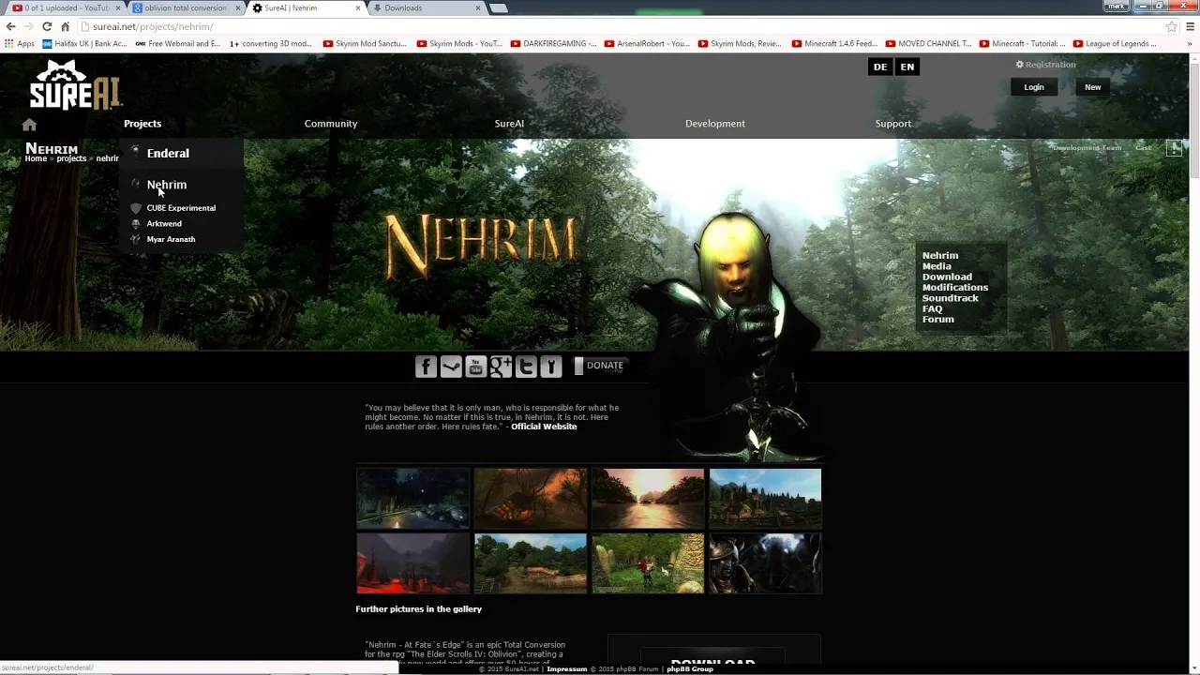The height and width of the screenshot is (675, 1200).
Task: Open the Development menu
Action: click(715, 124)
